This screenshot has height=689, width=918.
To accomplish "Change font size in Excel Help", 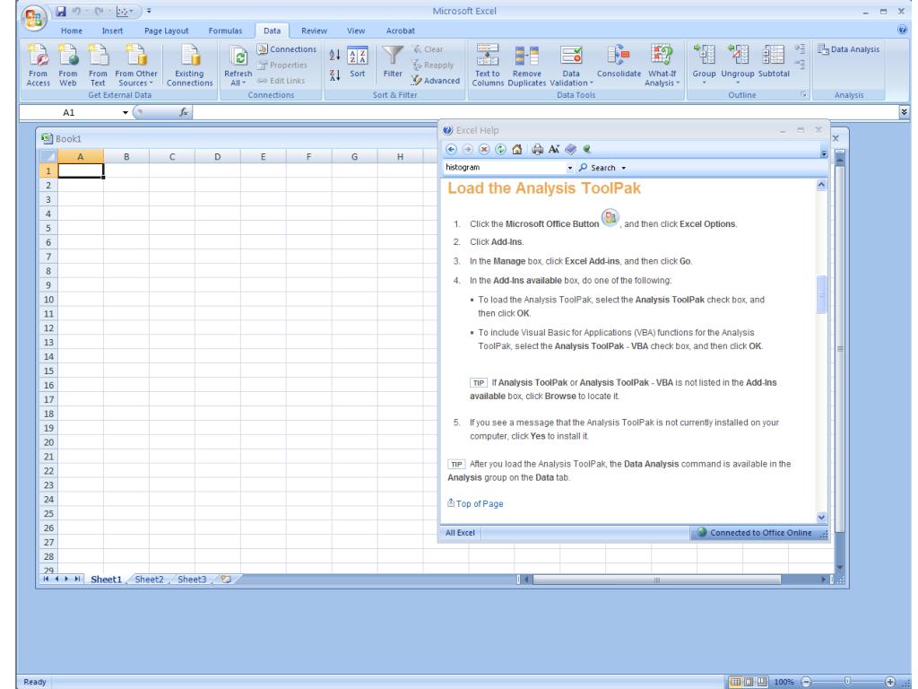I will [x=554, y=150].
